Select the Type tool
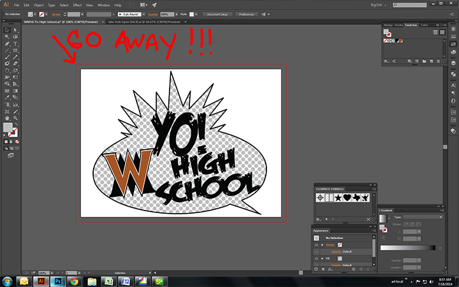This screenshot has width=459, height=287. pyautogui.click(x=15, y=43)
